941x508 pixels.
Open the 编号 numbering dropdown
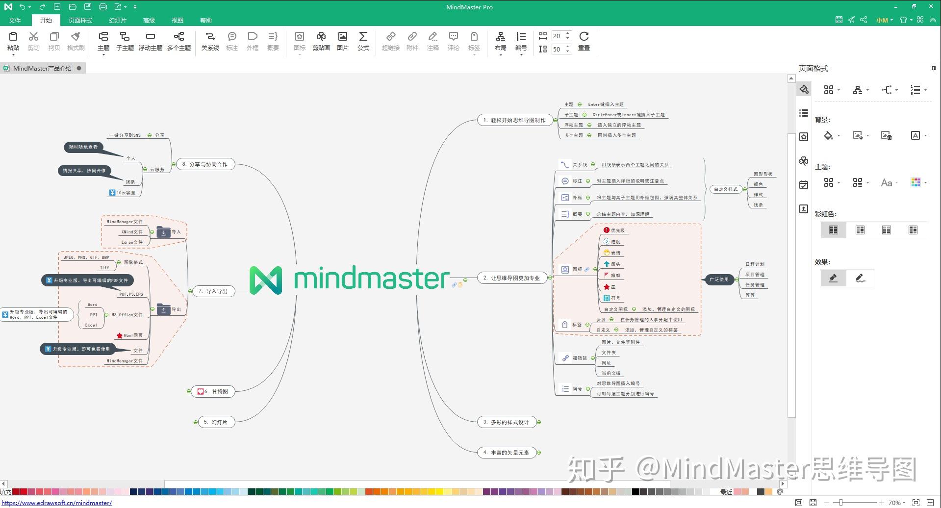click(x=521, y=54)
